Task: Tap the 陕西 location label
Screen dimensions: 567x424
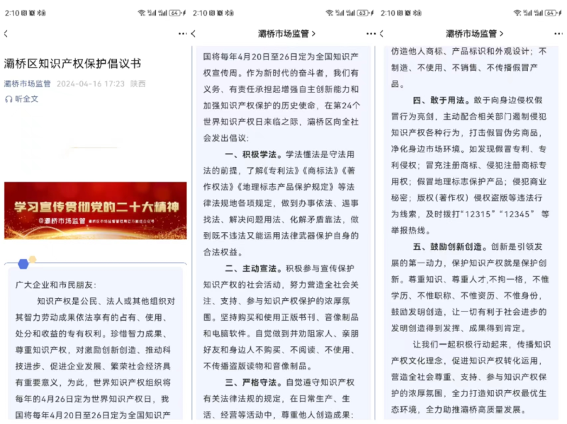Action: pyautogui.click(x=138, y=84)
